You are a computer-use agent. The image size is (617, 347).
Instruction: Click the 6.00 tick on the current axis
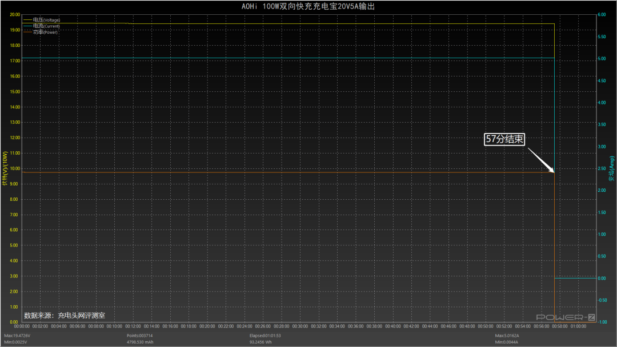(x=602, y=14)
